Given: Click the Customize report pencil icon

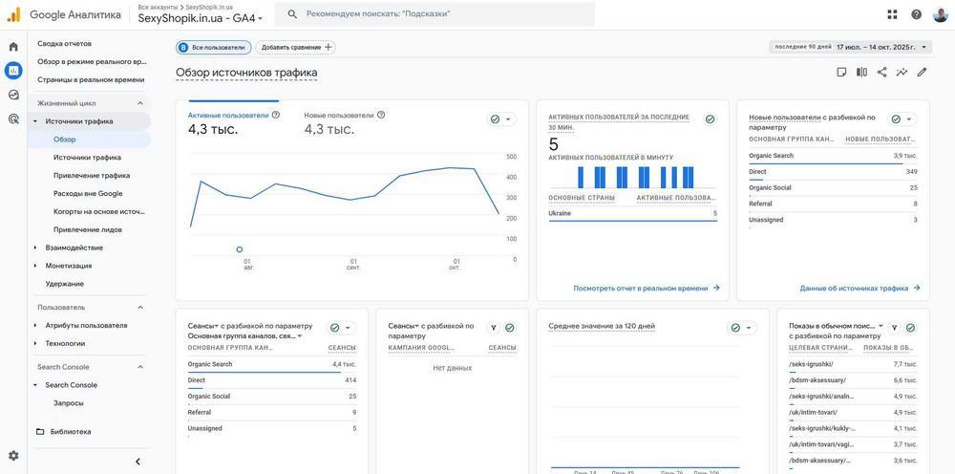Looking at the screenshot, I should [x=922, y=72].
